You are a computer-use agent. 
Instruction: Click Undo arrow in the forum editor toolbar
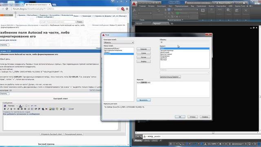(x=32, y=106)
